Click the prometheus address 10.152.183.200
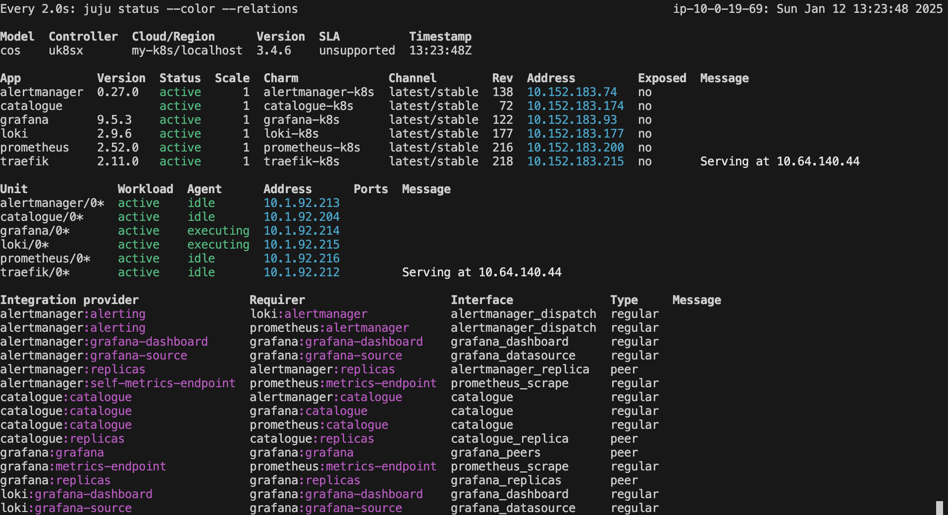The height and width of the screenshot is (515, 948). pyautogui.click(x=576, y=148)
